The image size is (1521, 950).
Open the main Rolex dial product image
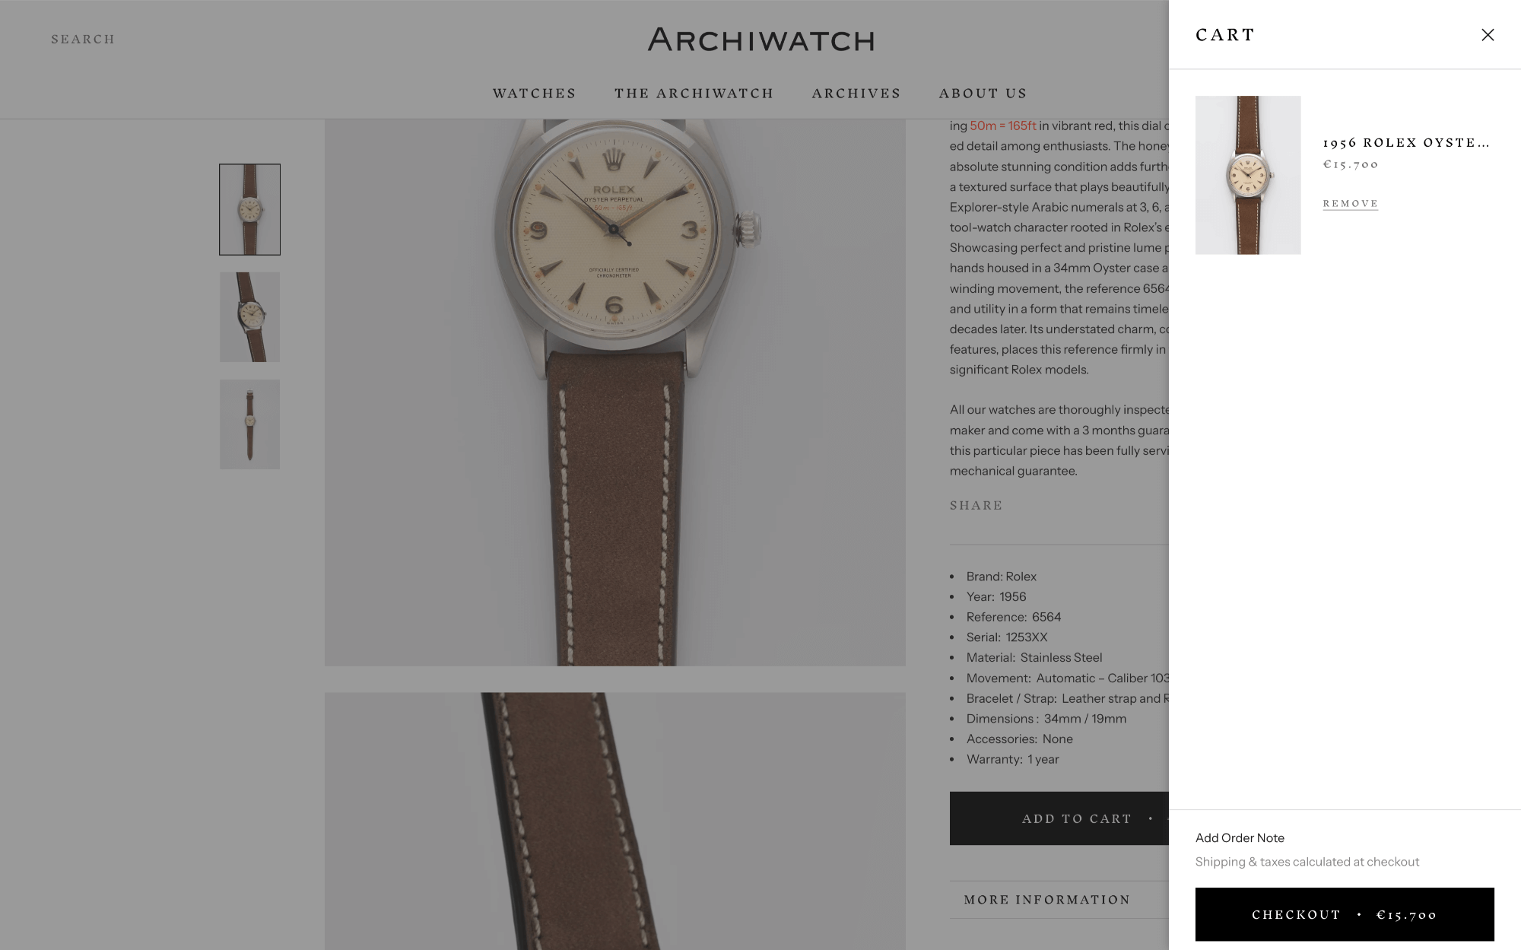point(614,392)
